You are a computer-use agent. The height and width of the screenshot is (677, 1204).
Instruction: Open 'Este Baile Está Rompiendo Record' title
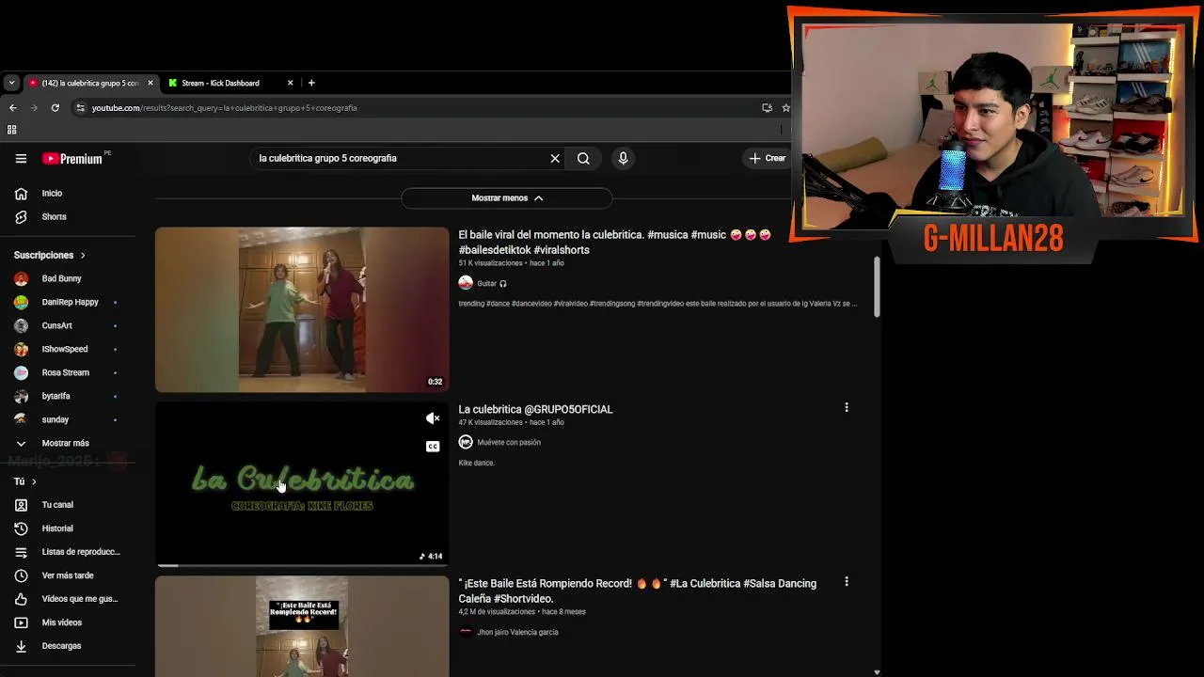point(638,590)
